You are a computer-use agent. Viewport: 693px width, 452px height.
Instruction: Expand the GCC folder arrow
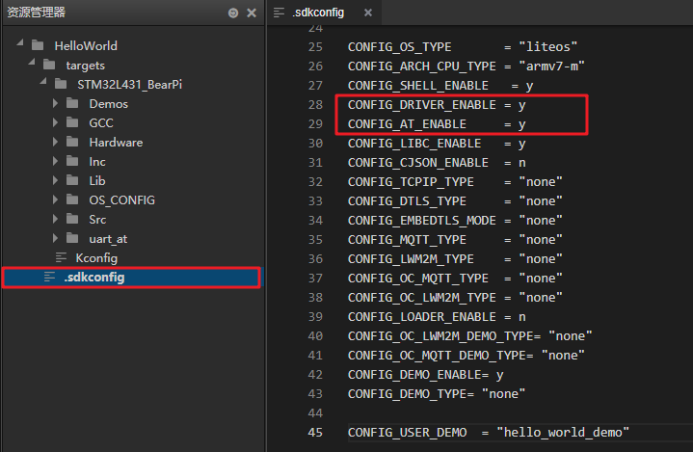[55, 122]
